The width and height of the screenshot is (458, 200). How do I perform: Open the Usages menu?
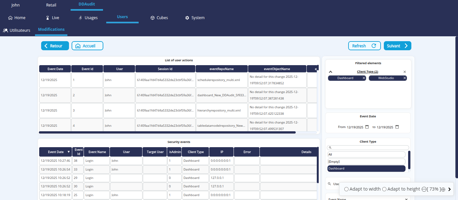[88, 18]
